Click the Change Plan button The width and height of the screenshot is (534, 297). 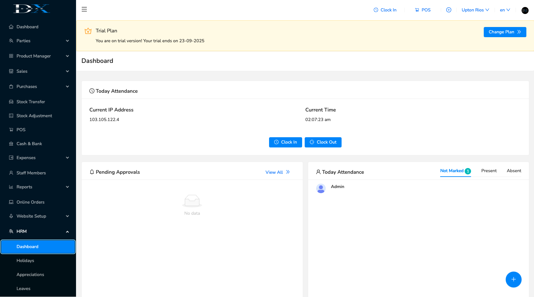(x=505, y=32)
